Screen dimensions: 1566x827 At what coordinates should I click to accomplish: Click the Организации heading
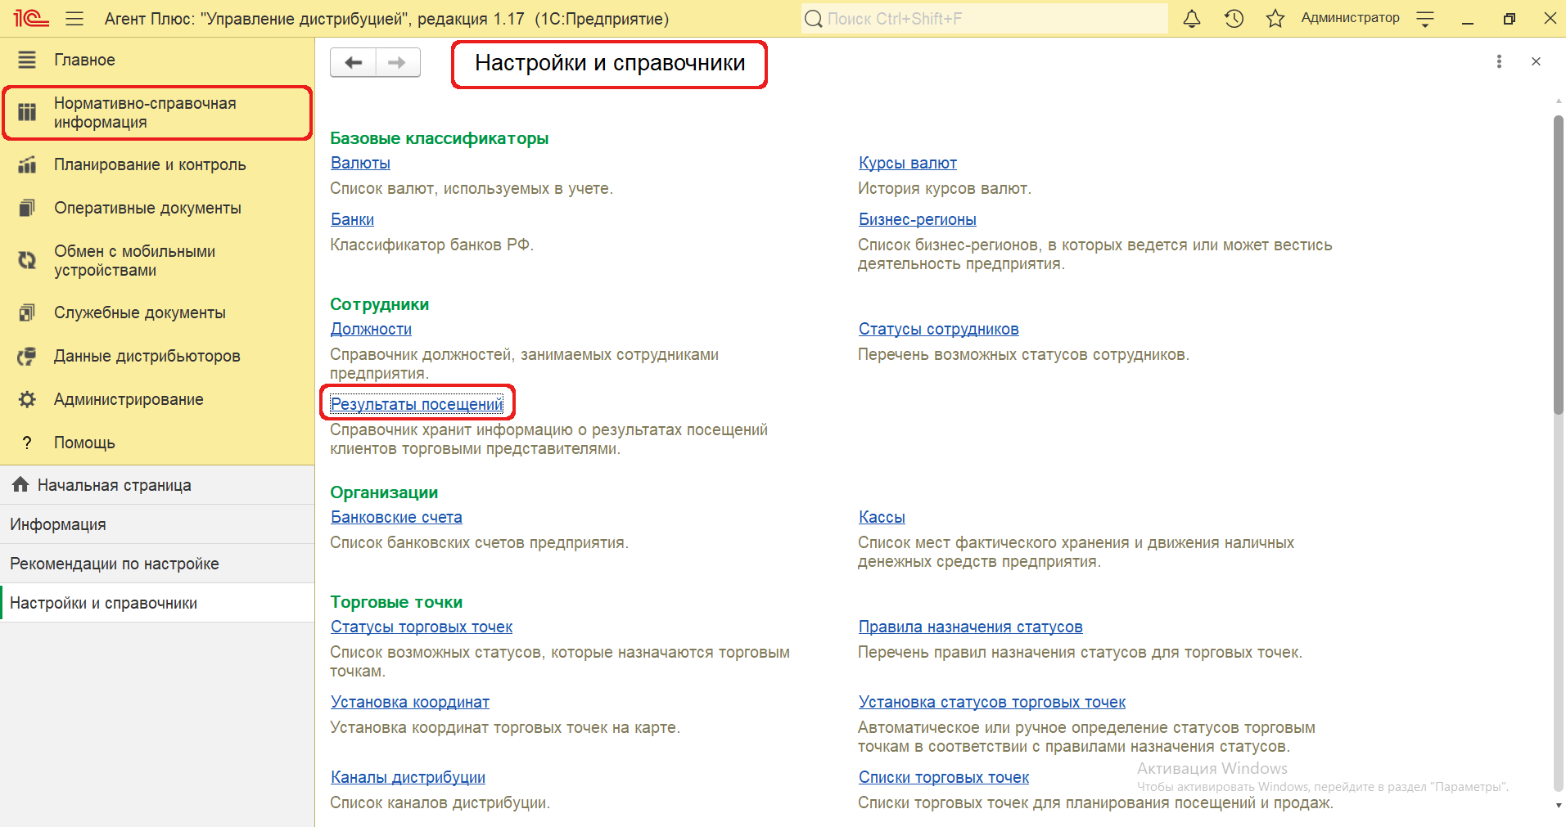[x=384, y=492]
